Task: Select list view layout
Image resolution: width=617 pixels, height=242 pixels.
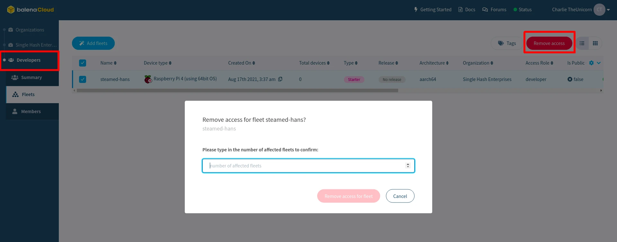Action: (582, 43)
